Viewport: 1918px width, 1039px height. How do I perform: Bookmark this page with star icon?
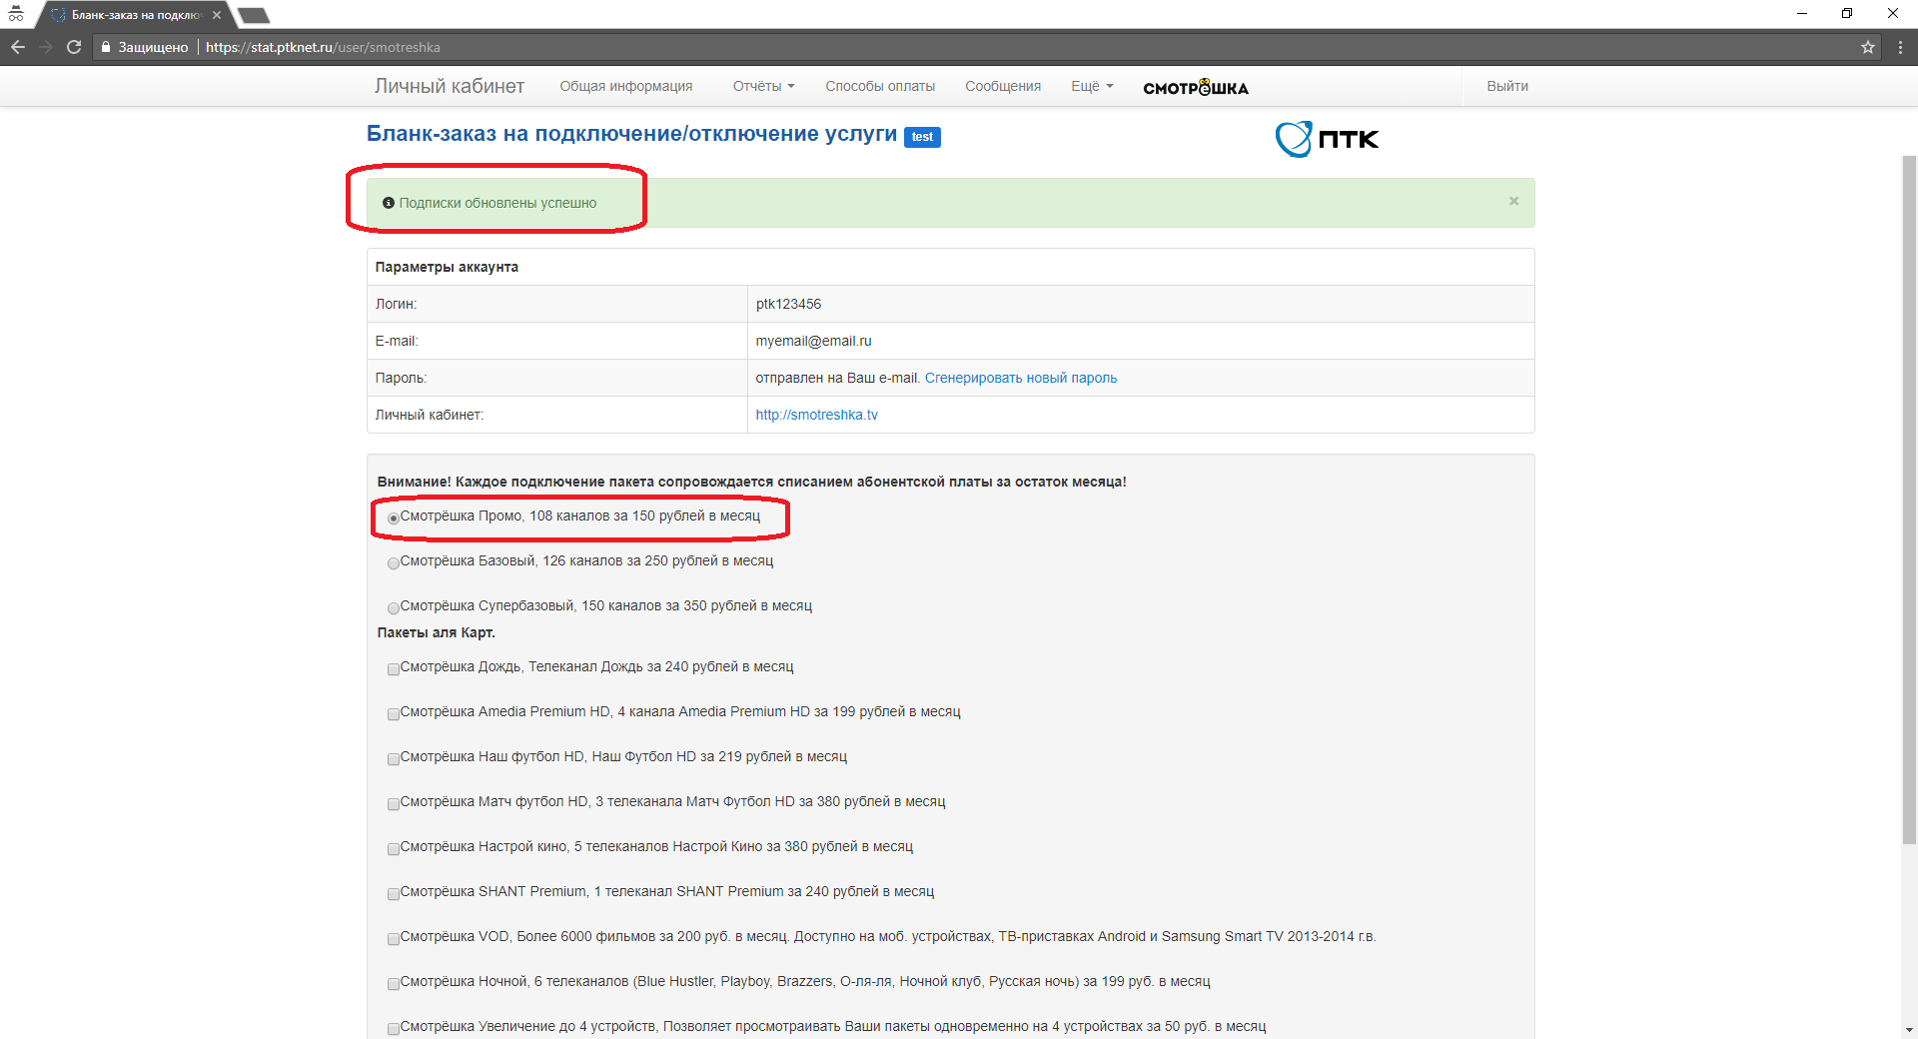(1868, 47)
